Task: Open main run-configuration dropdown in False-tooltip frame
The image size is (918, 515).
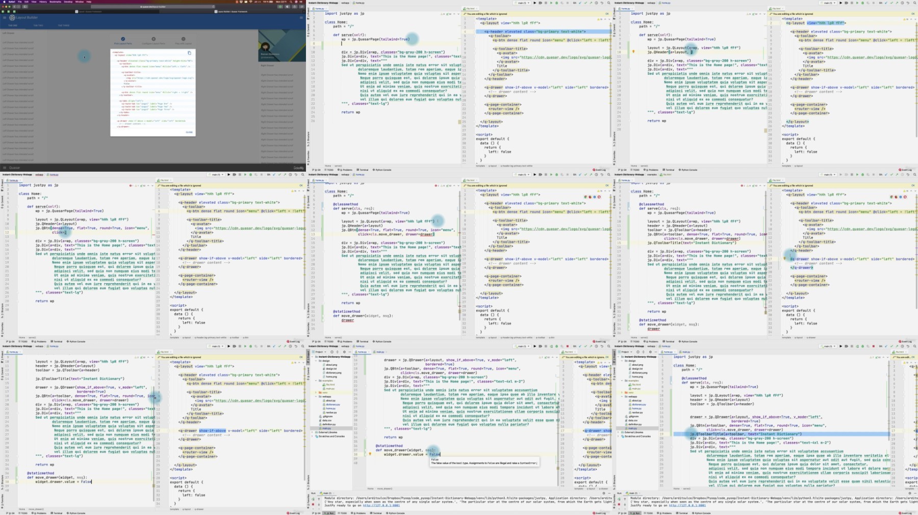Action: click(x=522, y=346)
